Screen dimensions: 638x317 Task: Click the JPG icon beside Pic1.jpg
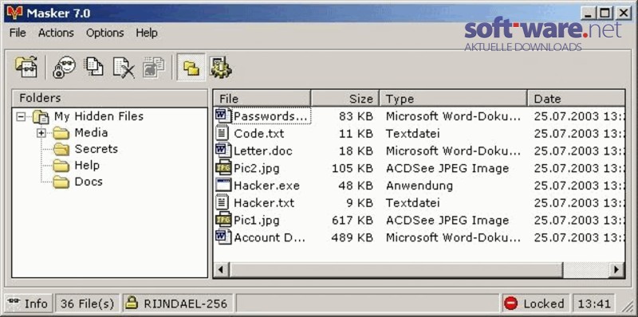point(223,220)
